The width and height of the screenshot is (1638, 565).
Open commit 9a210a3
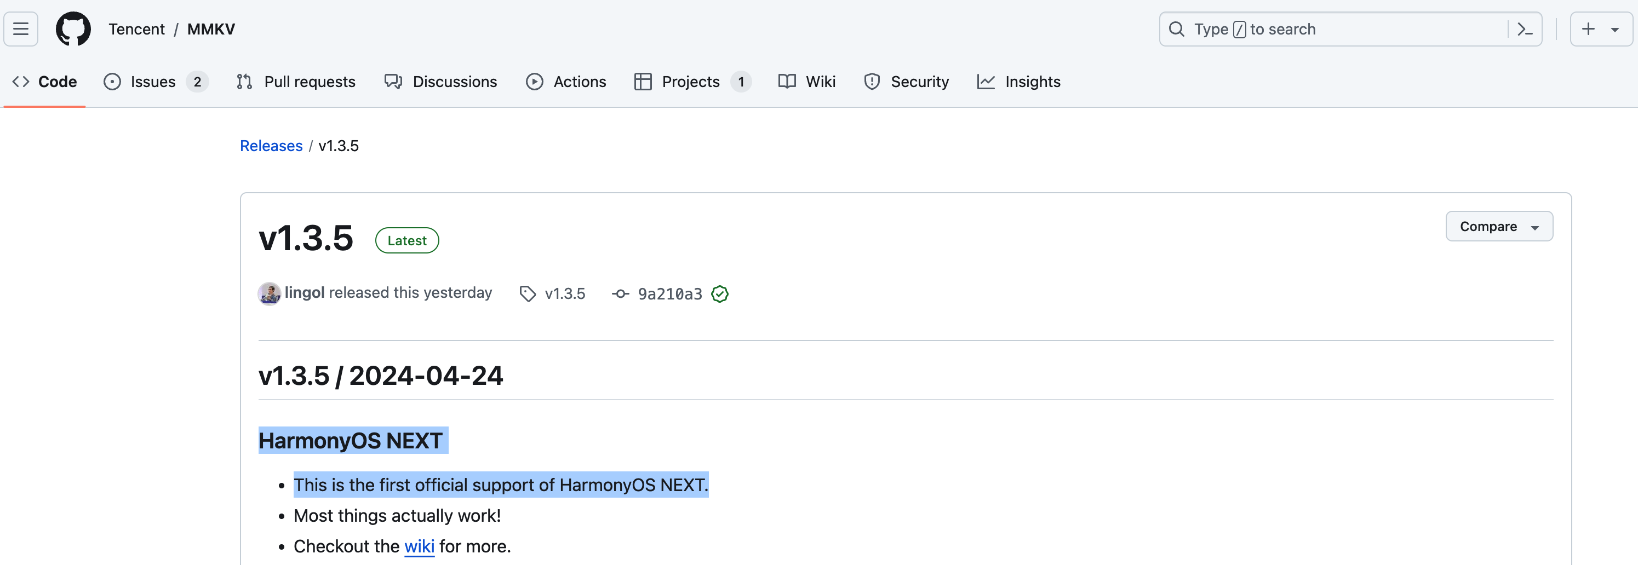[x=669, y=294]
